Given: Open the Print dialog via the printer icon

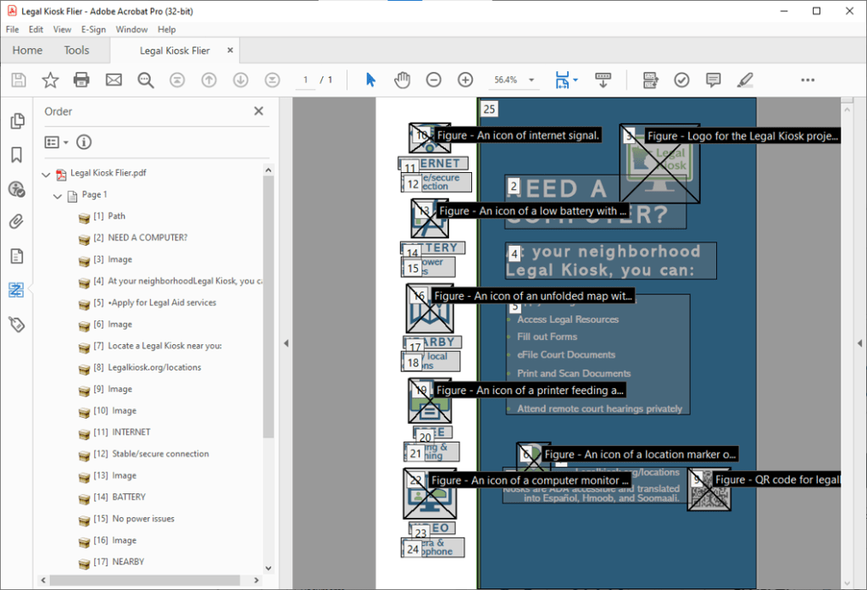Looking at the screenshot, I should pyautogui.click(x=81, y=79).
